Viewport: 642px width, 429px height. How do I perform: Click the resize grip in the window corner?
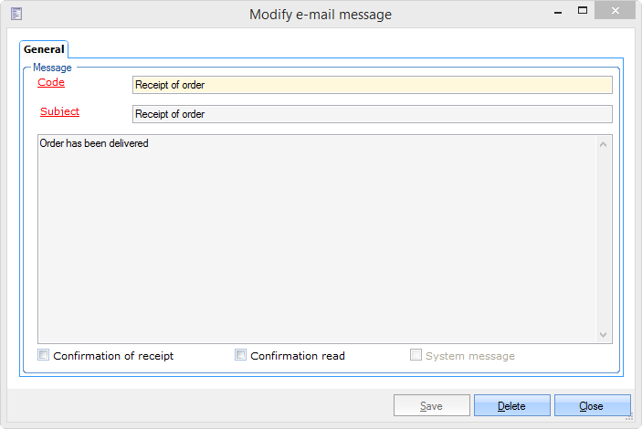click(x=635, y=422)
